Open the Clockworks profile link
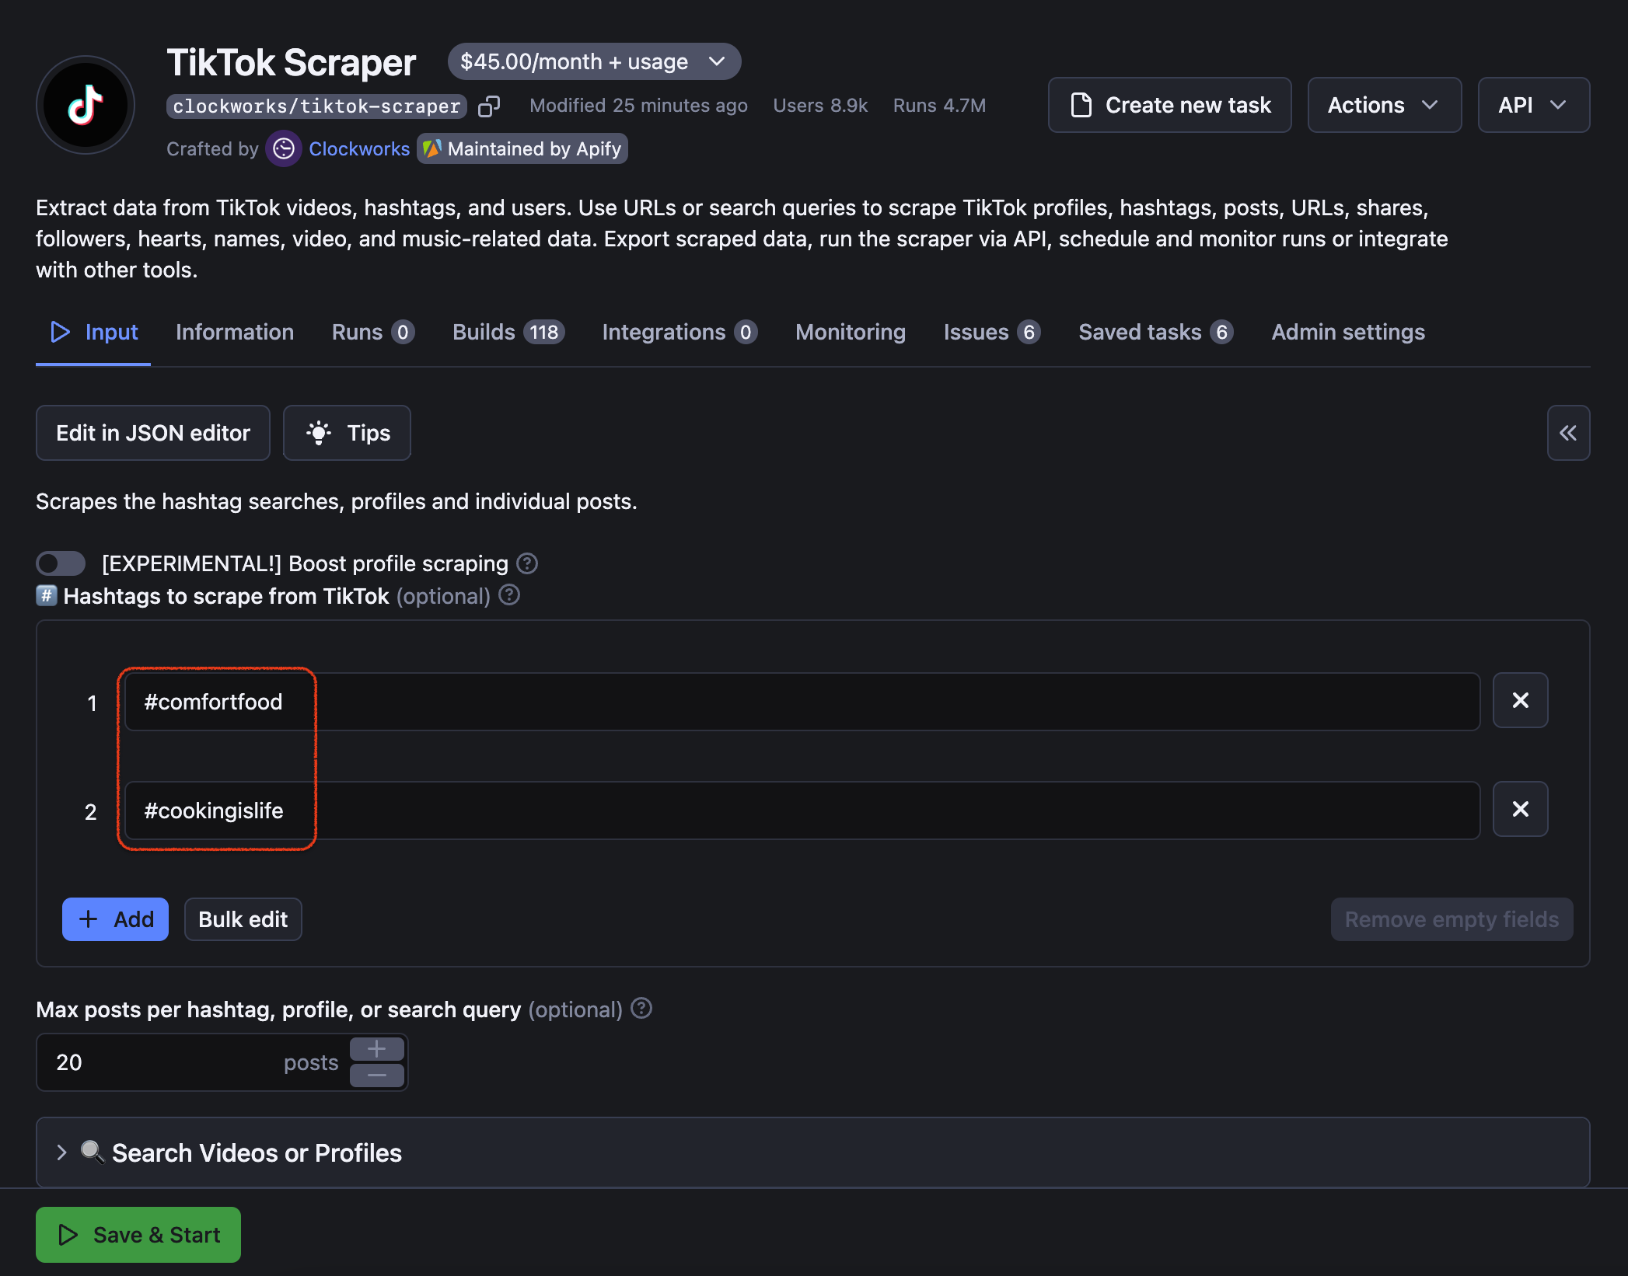The image size is (1628, 1276). (x=359, y=148)
